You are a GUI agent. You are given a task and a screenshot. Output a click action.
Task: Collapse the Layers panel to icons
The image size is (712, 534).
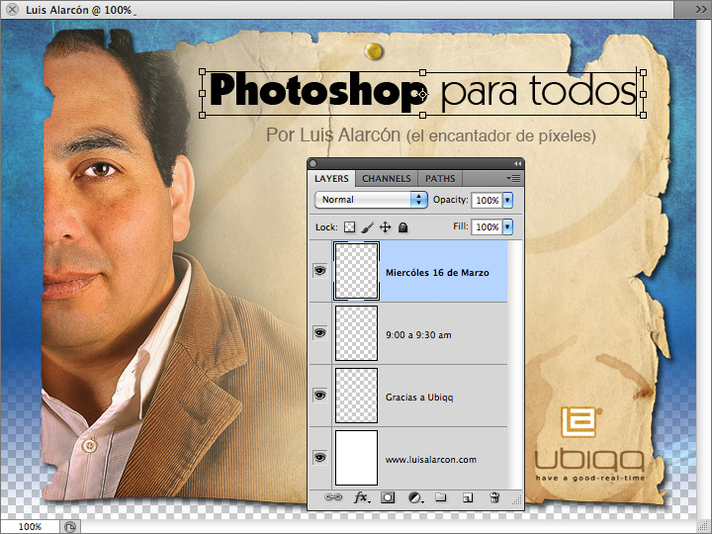pyautogui.click(x=517, y=163)
